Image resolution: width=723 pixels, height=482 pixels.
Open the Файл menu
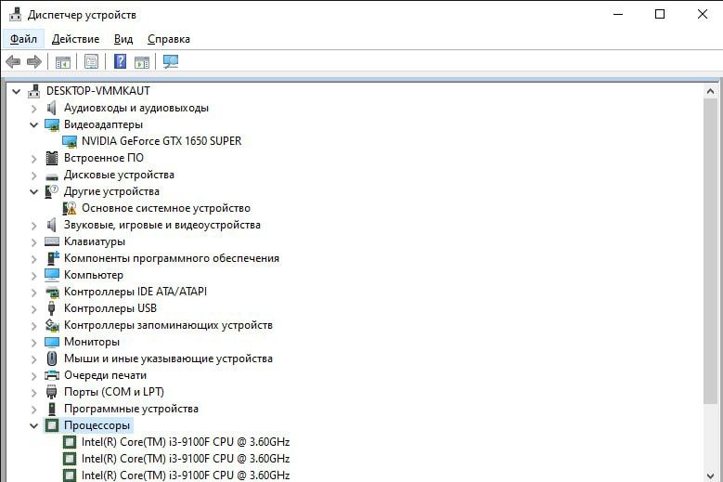click(23, 39)
